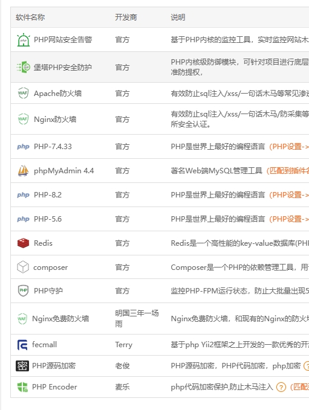Open the Redis entry name
The width and height of the screenshot is (309, 410).
[x=43, y=243]
